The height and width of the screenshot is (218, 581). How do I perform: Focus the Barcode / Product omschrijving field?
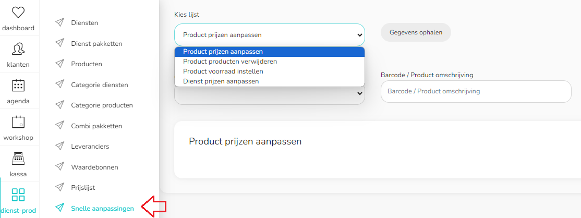coord(476,91)
